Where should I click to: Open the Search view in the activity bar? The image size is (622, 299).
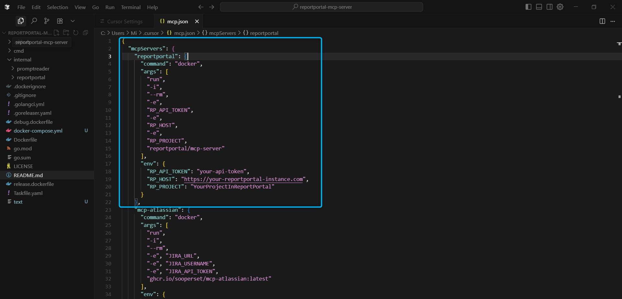click(34, 21)
